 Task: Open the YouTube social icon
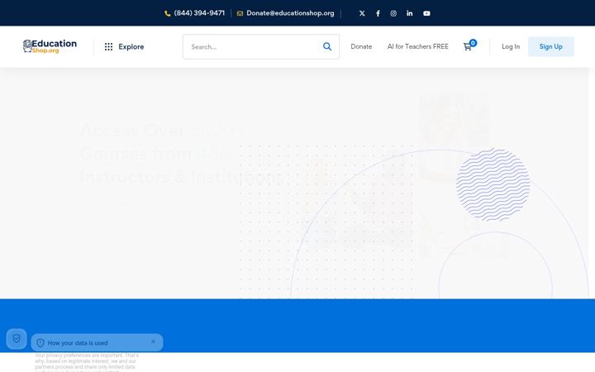click(x=426, y=13)
